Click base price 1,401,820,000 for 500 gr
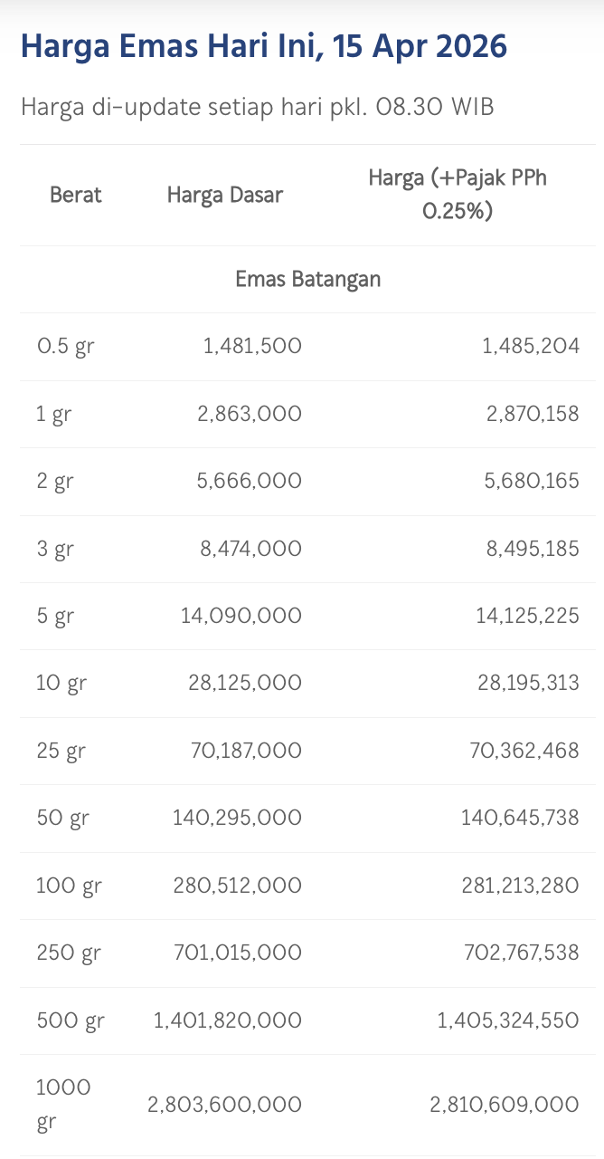Screen dimensions: 604x1159 [228, 1020]
